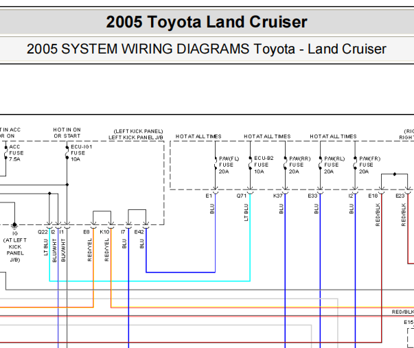
Task: Click connector label E18
Action: [x=373, y=196]
